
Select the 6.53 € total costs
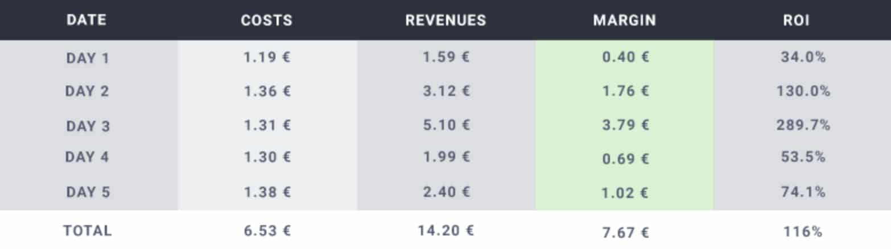[x=267, y=231]
